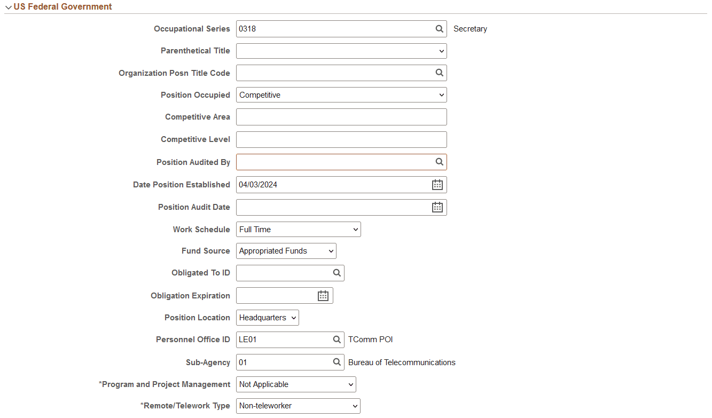Screen dimensions: 712x418
Task: Open the Position Audited By search prompt
Action: (439, 162)
